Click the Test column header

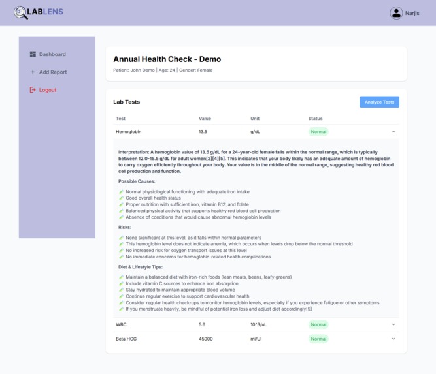120,119
